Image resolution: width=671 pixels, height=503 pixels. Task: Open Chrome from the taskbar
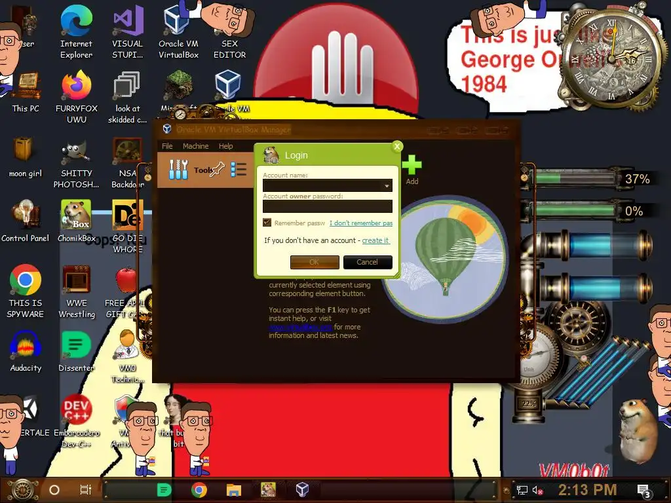(x=199, y=490)
